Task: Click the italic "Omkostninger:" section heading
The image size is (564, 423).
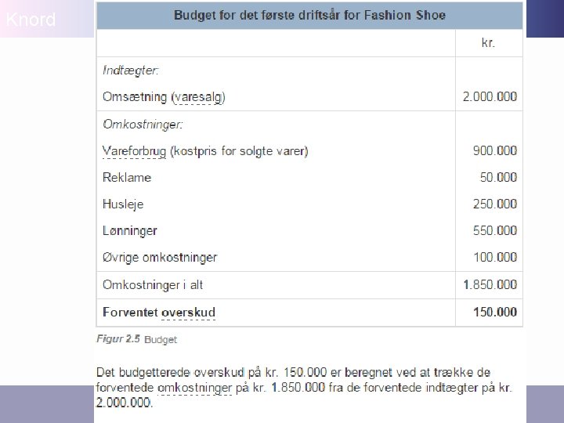Action: coord(143,125)
